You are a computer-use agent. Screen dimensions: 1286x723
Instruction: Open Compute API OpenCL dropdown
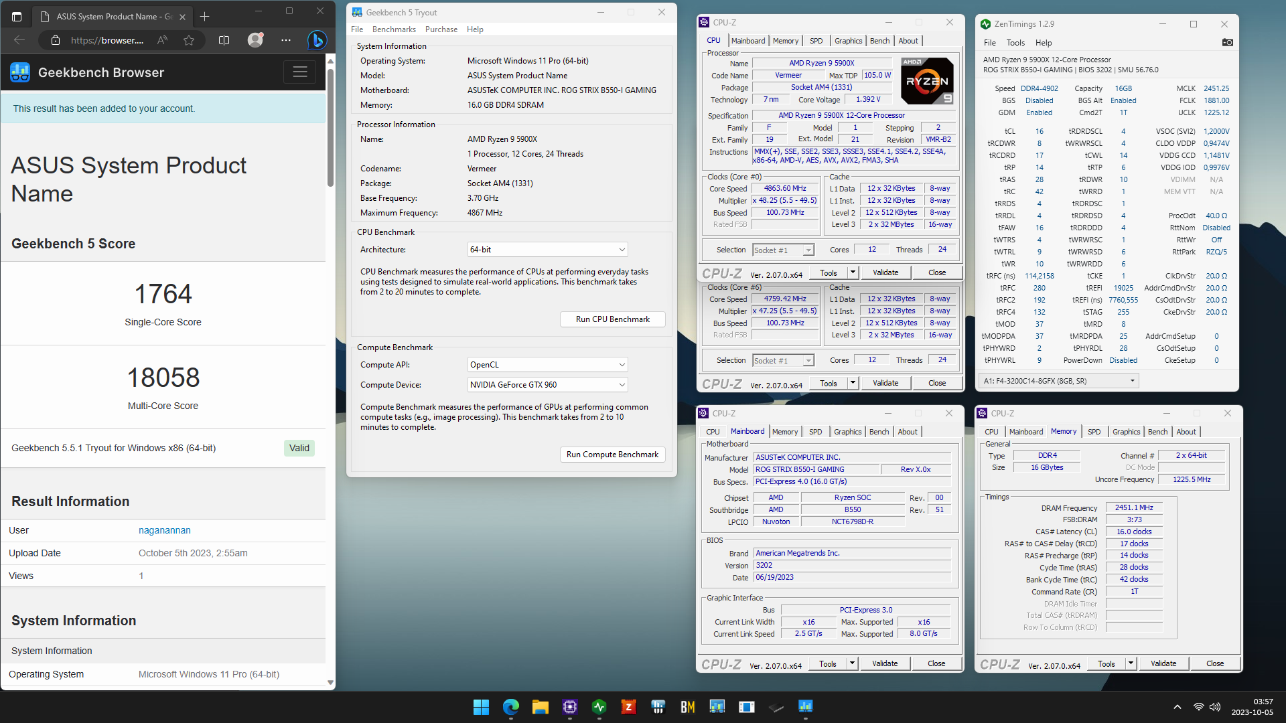(547, 365)
